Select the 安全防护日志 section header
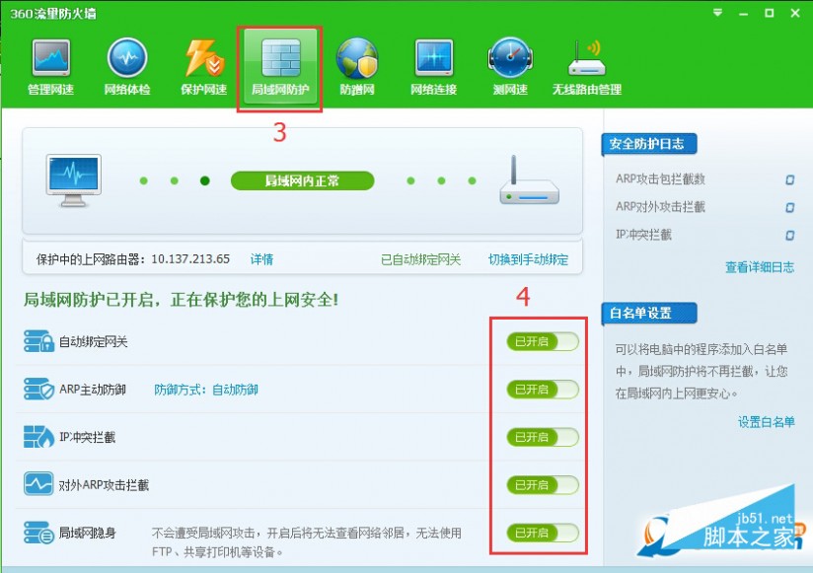Viewport: 813px width, 573px height. 648,144
